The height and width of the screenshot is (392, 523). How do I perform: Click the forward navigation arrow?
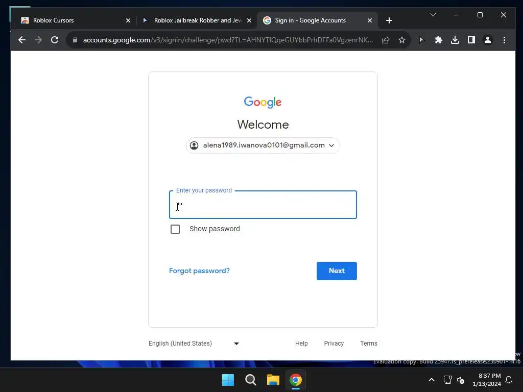(38, 40)
